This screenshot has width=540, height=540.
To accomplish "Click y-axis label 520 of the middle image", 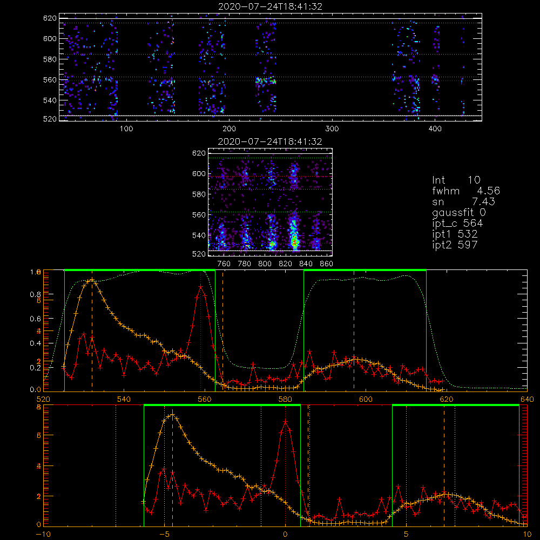I will (x=199, y=254).
